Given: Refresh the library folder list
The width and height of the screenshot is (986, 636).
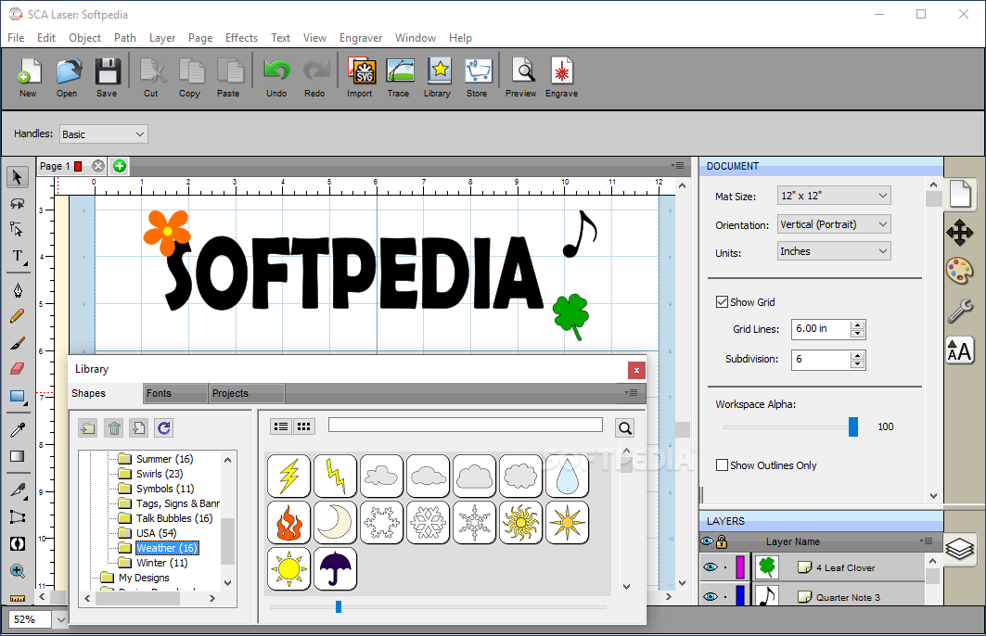Looking at the screenshot, I should click(164, 428).
